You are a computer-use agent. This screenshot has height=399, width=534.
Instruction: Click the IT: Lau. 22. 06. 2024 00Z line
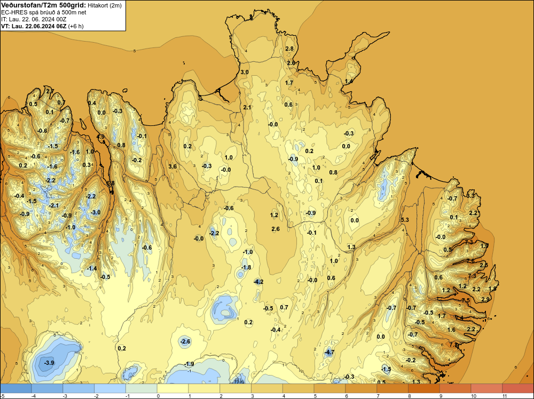pyautogui.click(x=34, y=19)
